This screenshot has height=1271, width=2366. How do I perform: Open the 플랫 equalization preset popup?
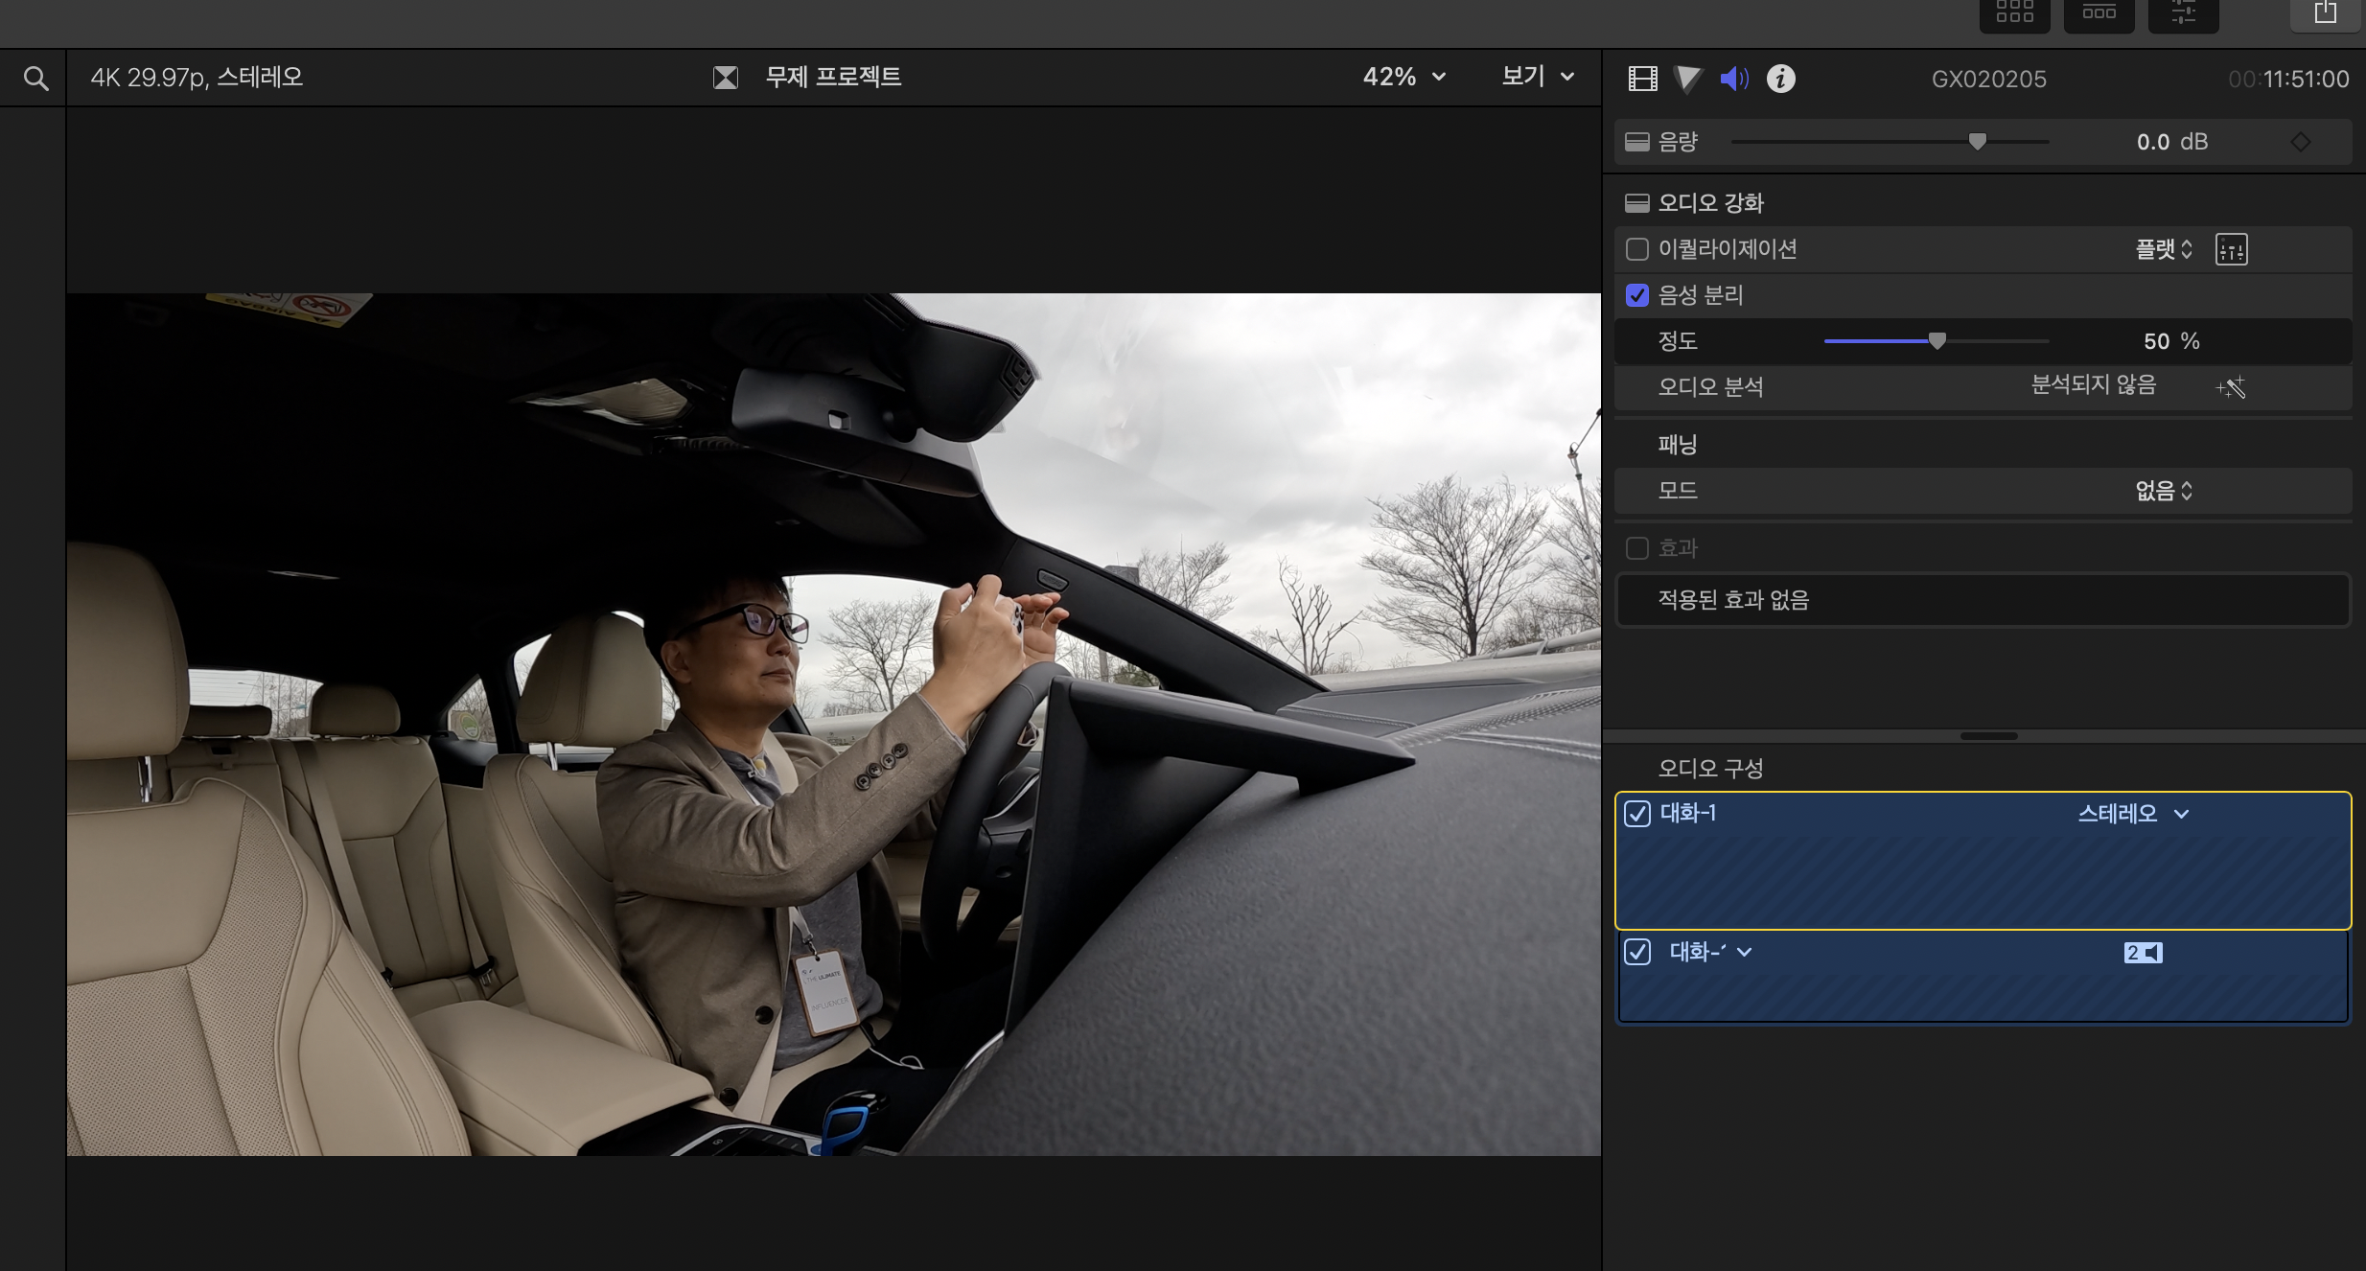click(x=2163, y=249)
